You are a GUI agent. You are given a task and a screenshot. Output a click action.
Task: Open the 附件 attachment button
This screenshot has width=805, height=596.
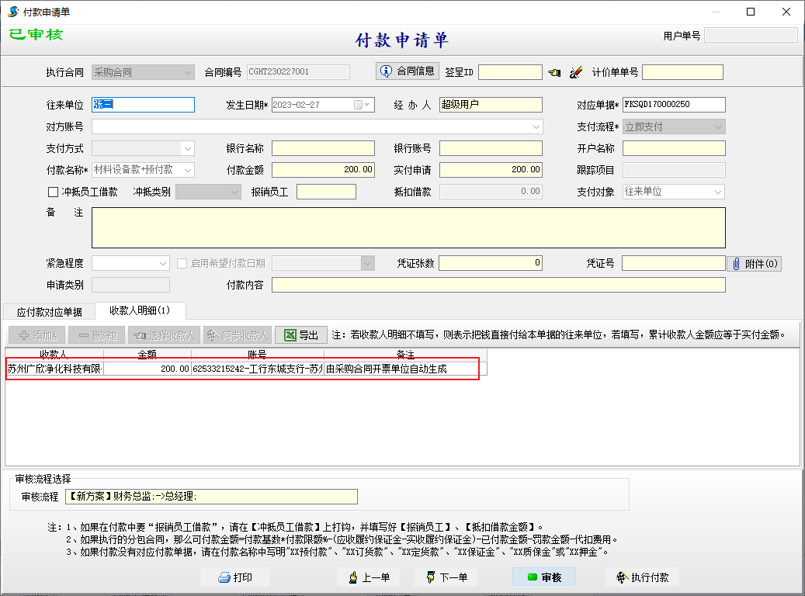click(x=755, y=264)
